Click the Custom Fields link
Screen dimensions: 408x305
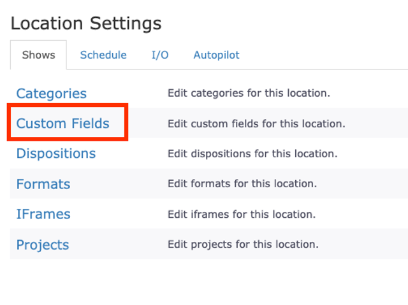point(62,124)
